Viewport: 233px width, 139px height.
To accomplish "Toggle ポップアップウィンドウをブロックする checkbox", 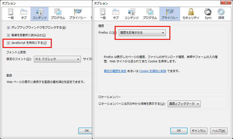I will pos(8,27).
